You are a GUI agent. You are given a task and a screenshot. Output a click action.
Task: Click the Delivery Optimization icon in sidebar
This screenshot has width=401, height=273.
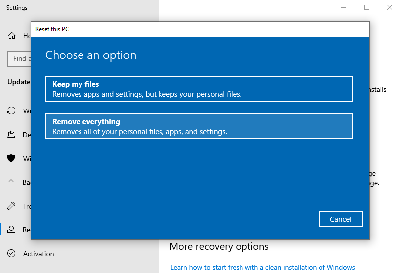11,134
